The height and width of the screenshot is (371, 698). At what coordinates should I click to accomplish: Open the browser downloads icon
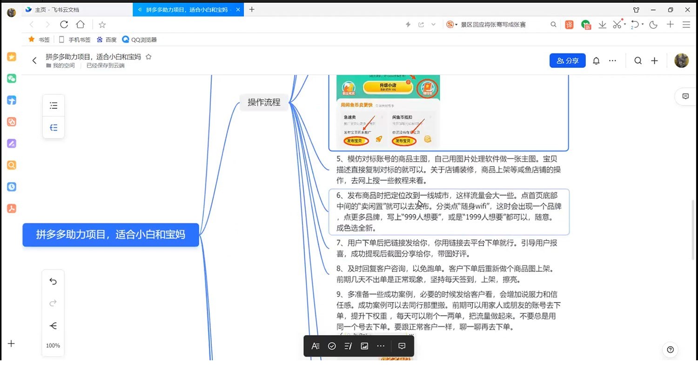click(x=602, y=25)
